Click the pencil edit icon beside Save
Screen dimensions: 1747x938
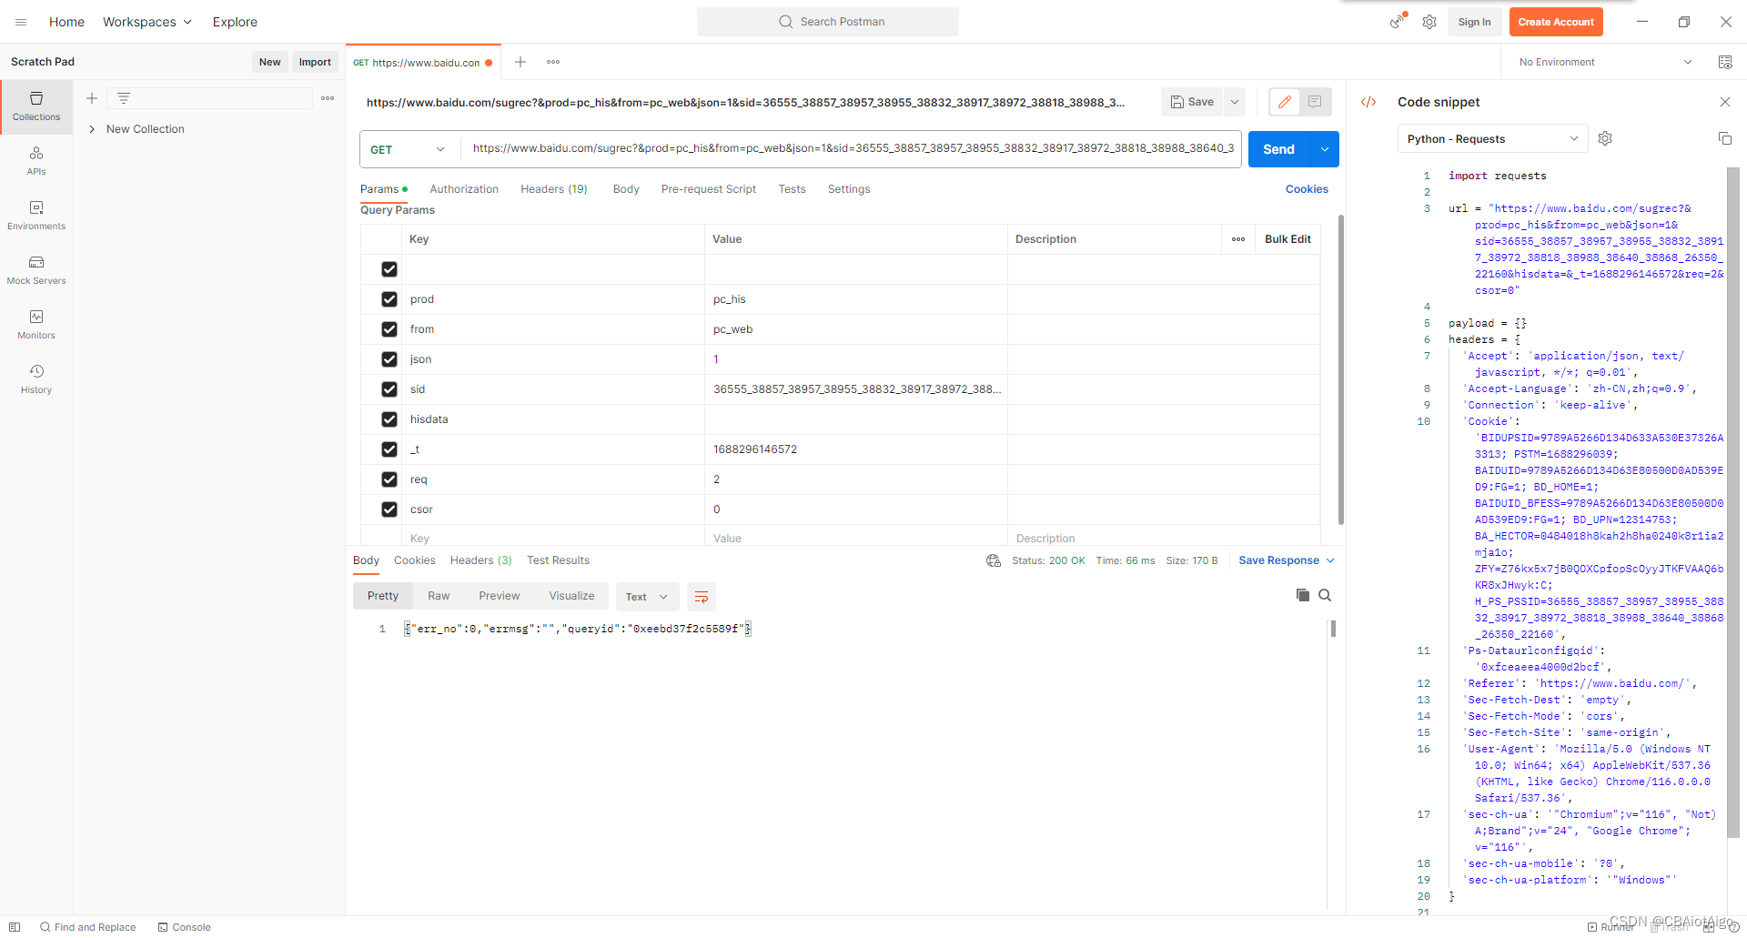(1284, 102)
